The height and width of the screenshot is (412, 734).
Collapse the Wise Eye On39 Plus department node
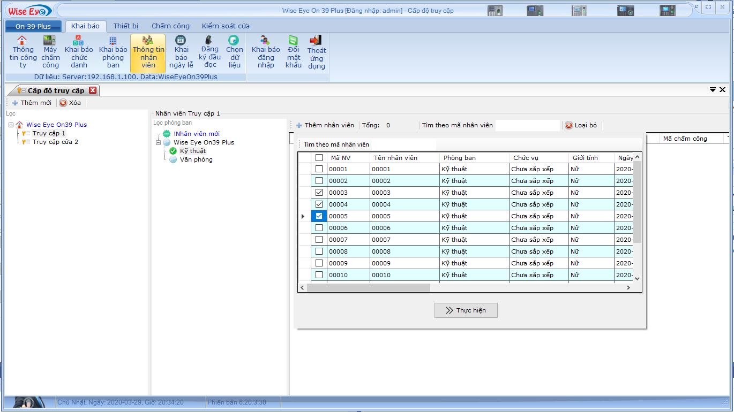tap(158, 143)
